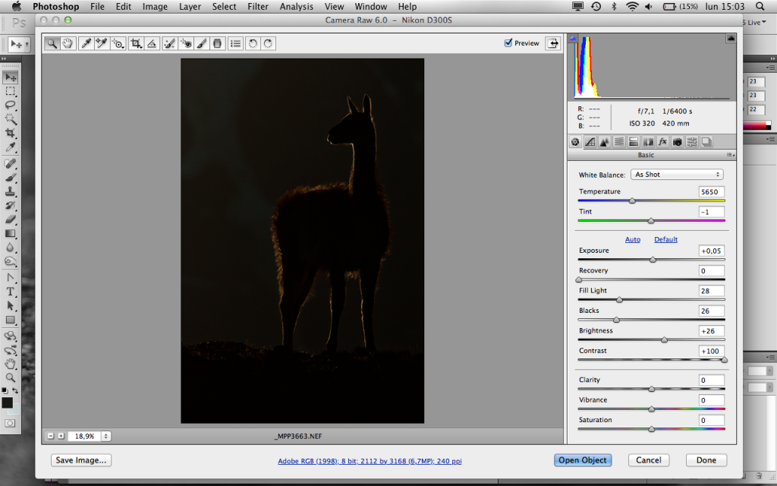
Task: Select the Adjustment Brush tool
Action: tap(202, 43)
